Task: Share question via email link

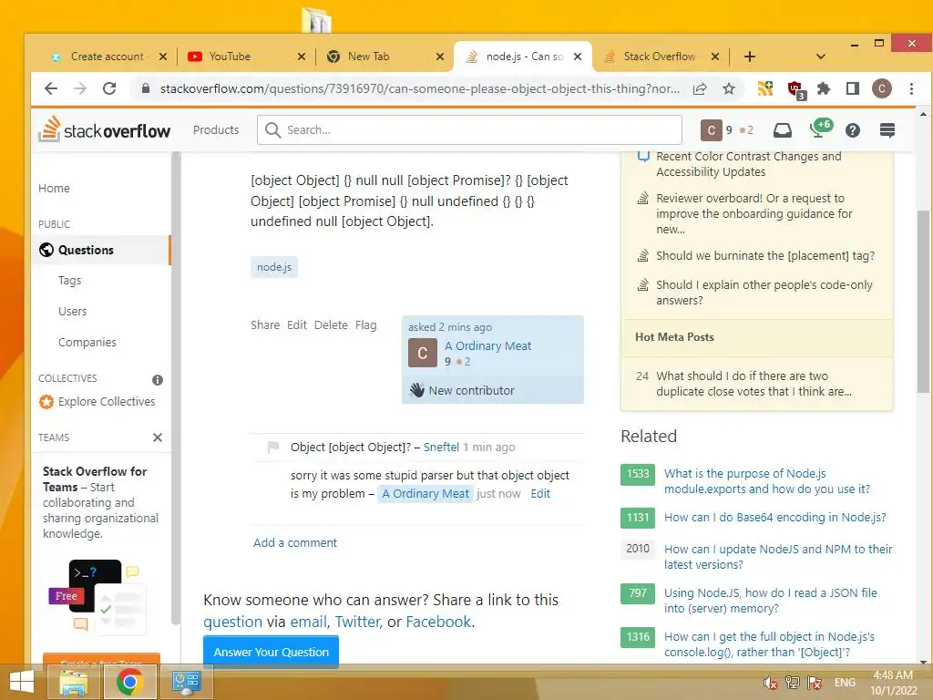Action: [308, 622]
